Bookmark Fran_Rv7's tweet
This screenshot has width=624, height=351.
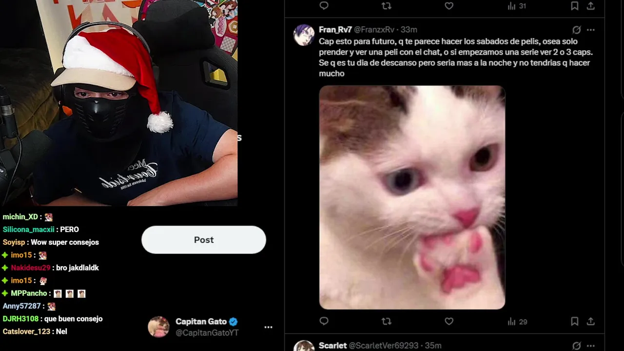tap(575, 321)
